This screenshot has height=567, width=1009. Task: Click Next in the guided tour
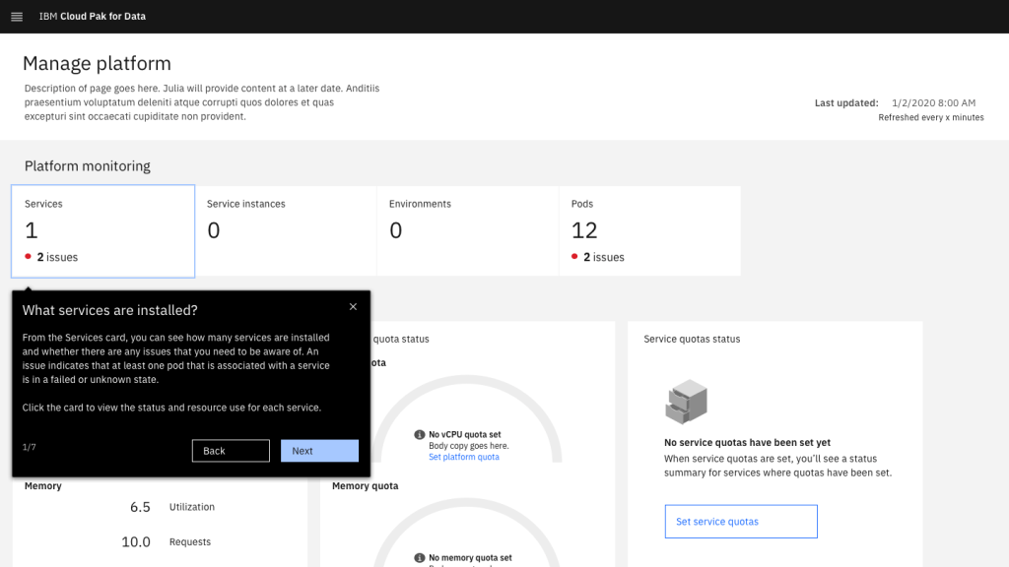319,451
